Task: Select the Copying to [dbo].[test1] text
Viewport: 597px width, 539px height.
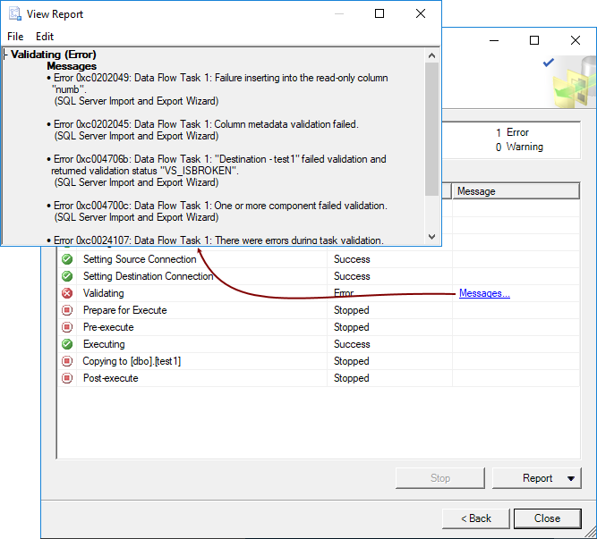Action: [x=132, y=361]
